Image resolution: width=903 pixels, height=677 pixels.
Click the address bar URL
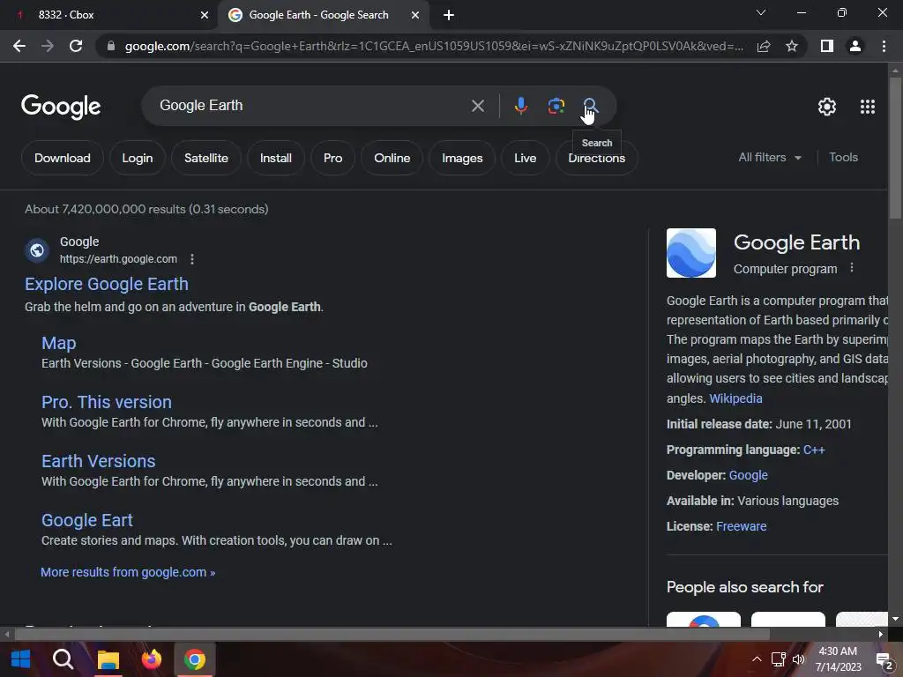[434, 46]
